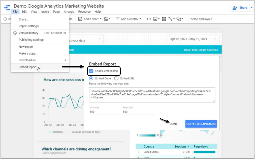Choose Embed report from File menu
255x159 pixels.
27,67
